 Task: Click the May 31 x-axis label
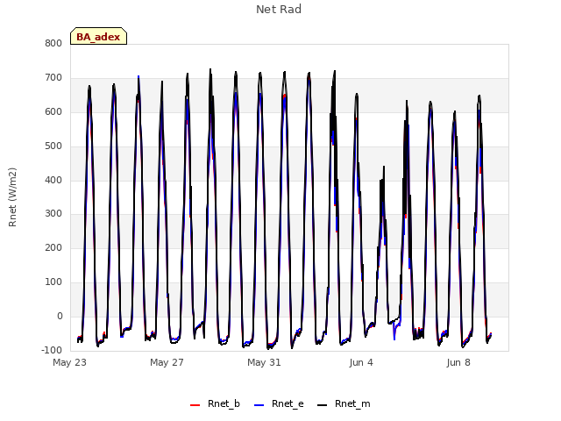click(265, 362)
